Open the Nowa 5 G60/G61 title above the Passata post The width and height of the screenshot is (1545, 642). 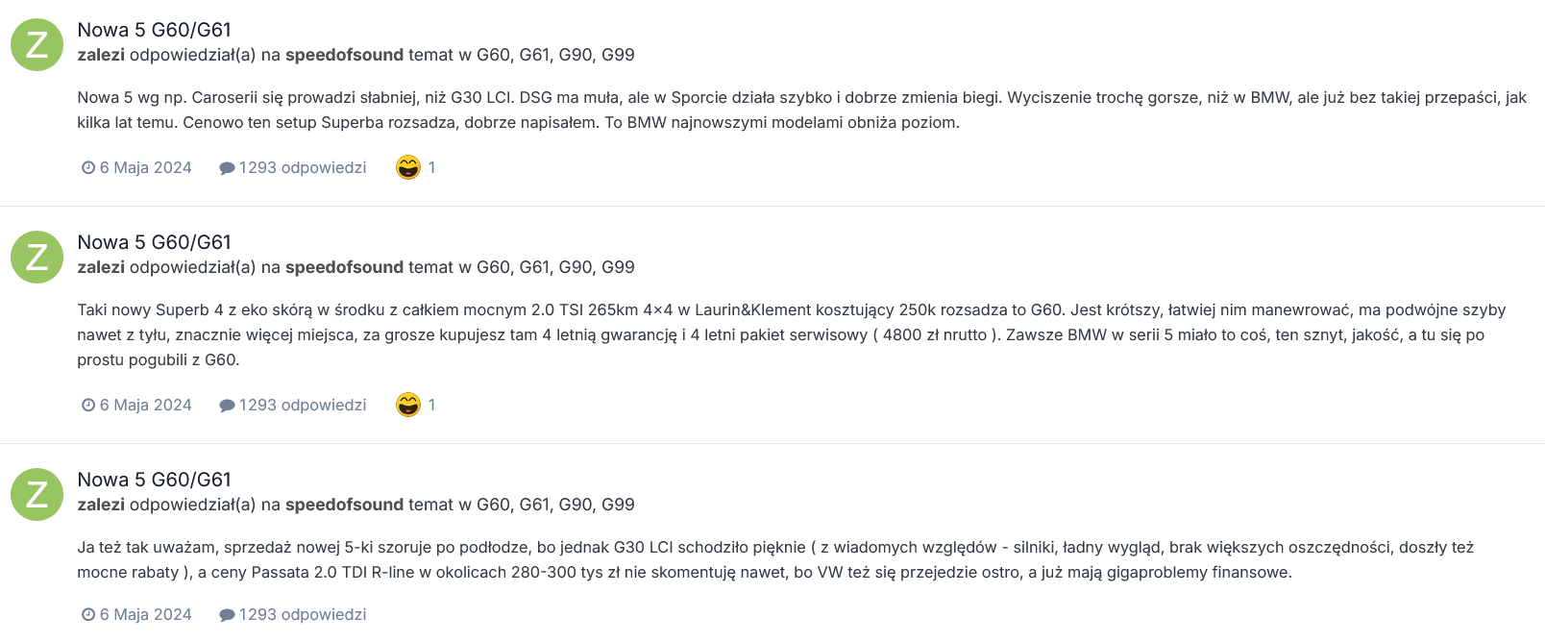[154, 480]
